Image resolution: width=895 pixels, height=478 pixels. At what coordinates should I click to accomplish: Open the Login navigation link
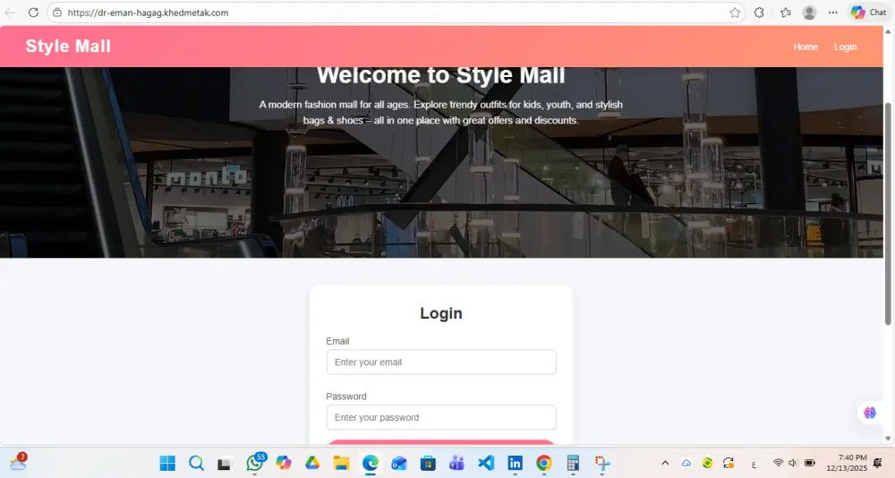(845, 47)
